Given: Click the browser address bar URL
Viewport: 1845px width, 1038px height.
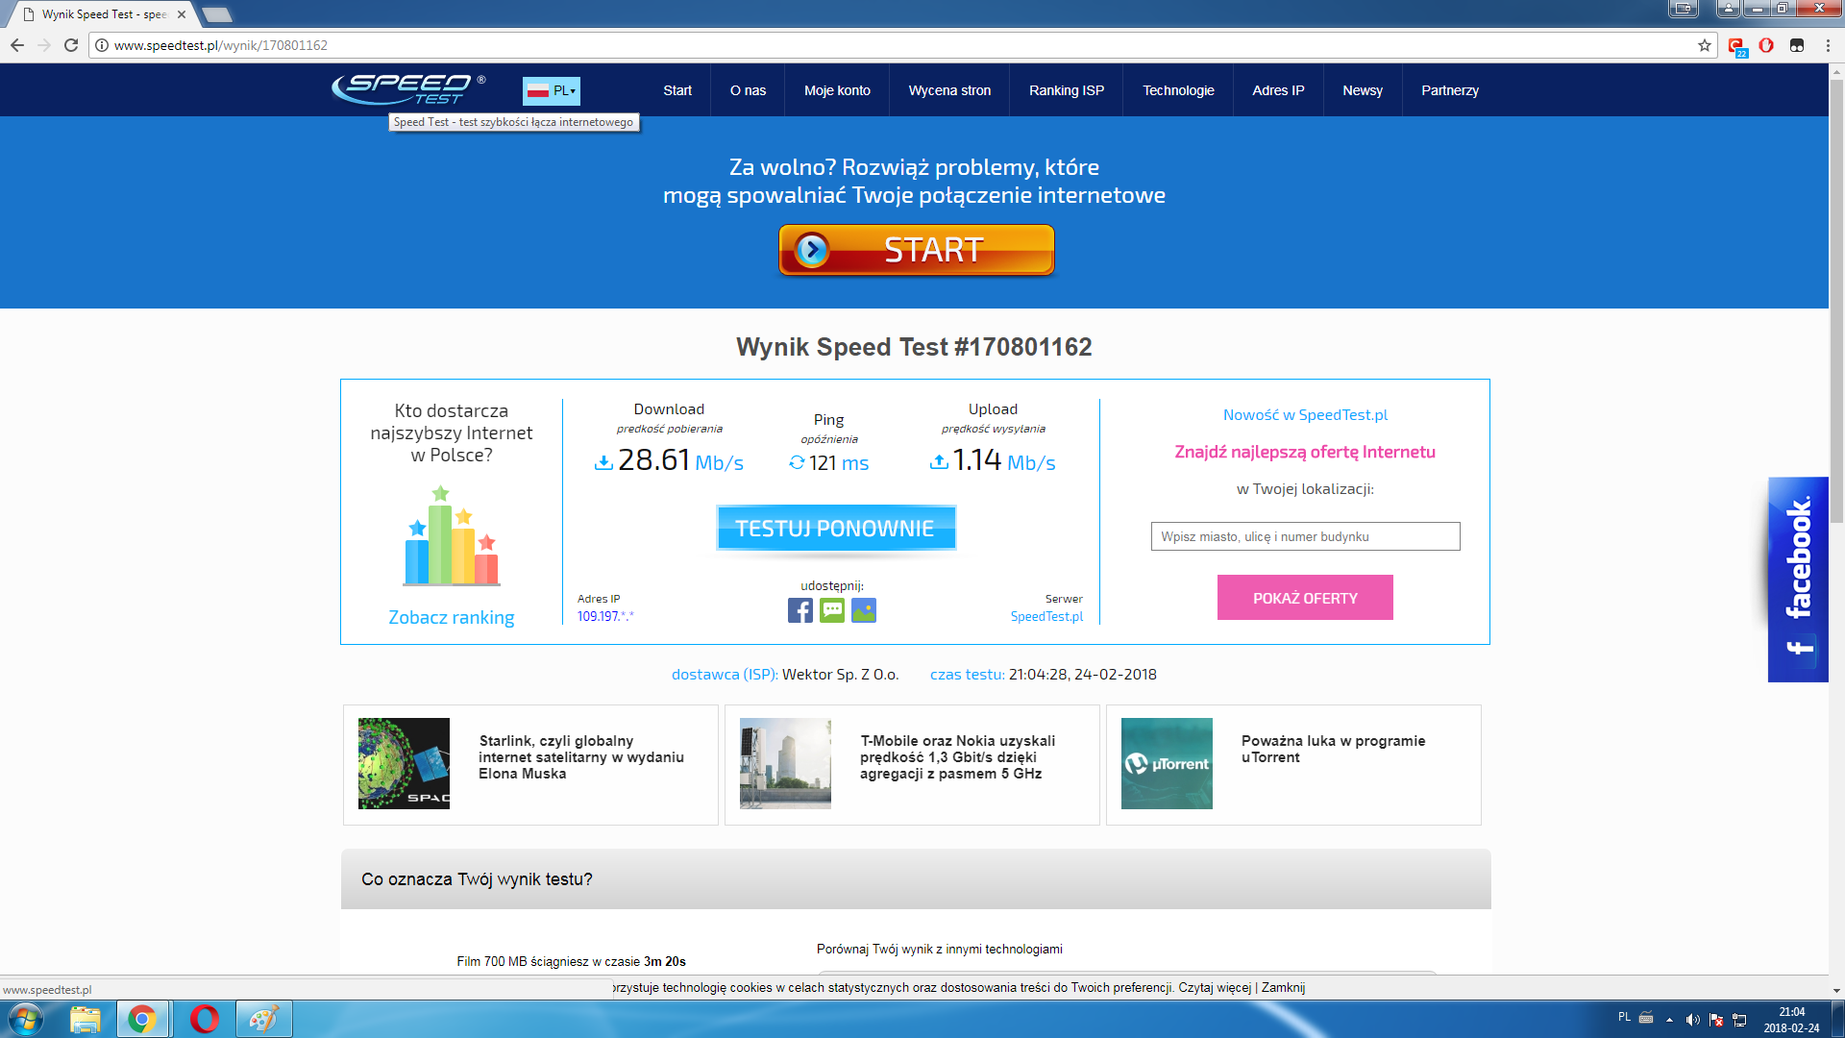Looking at the screenshot, I should 221,45.
